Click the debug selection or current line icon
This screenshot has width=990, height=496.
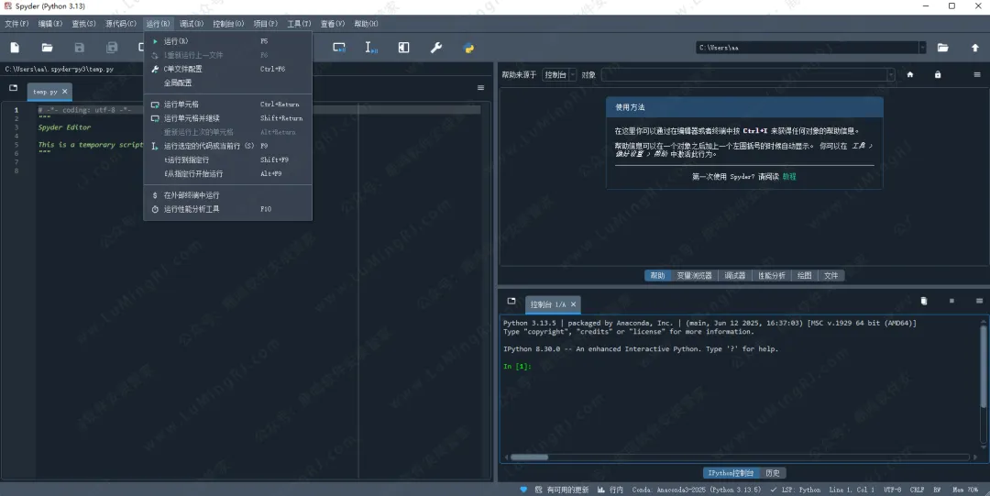(371, 48)
